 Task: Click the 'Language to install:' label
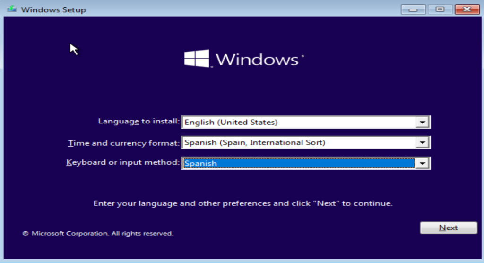[x=138, y=121]
